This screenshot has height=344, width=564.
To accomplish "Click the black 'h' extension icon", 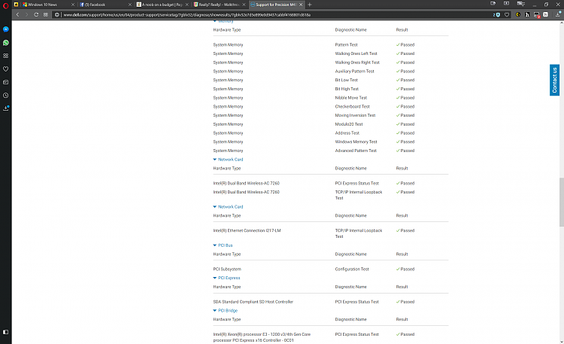I will coord(527,15).
